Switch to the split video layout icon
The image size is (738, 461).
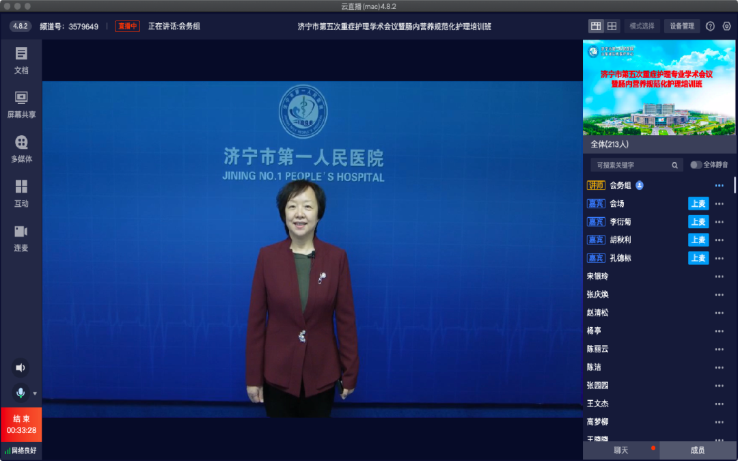(x=596, y=27)
